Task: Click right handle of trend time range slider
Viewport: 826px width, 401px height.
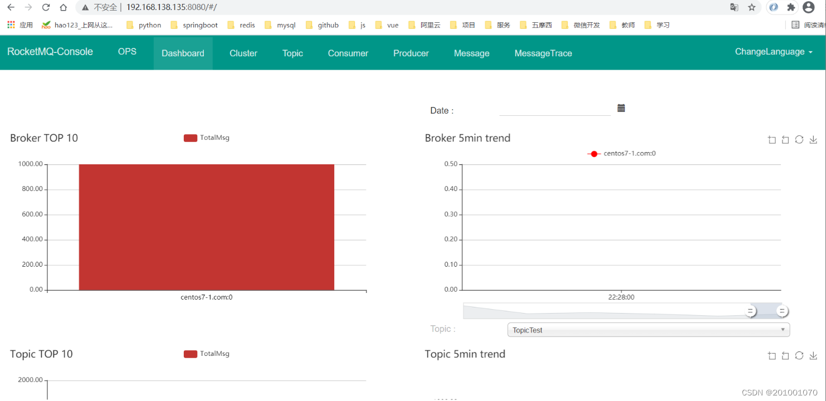Action: (782, 311)
